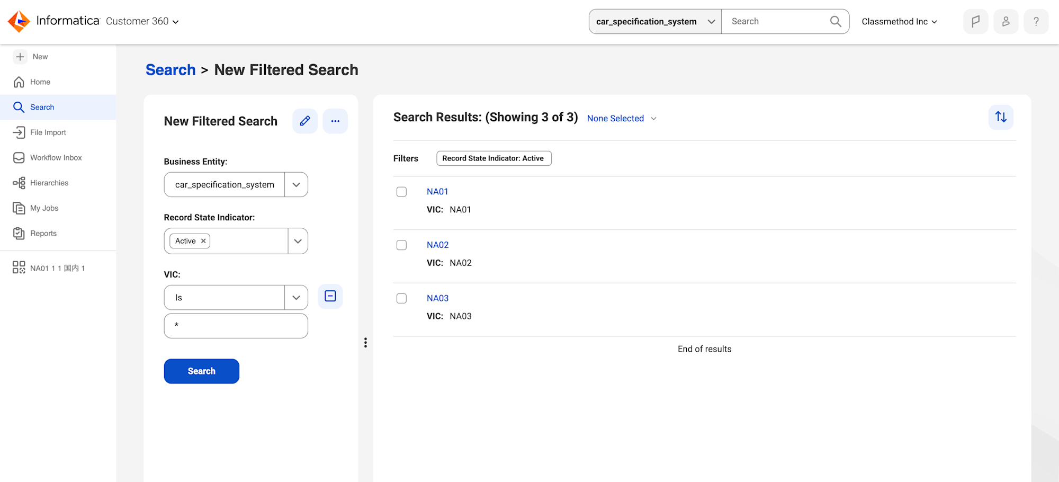Remove the VIC filter with minus icon
1059x482 pixels.
[x=330, y=296]
